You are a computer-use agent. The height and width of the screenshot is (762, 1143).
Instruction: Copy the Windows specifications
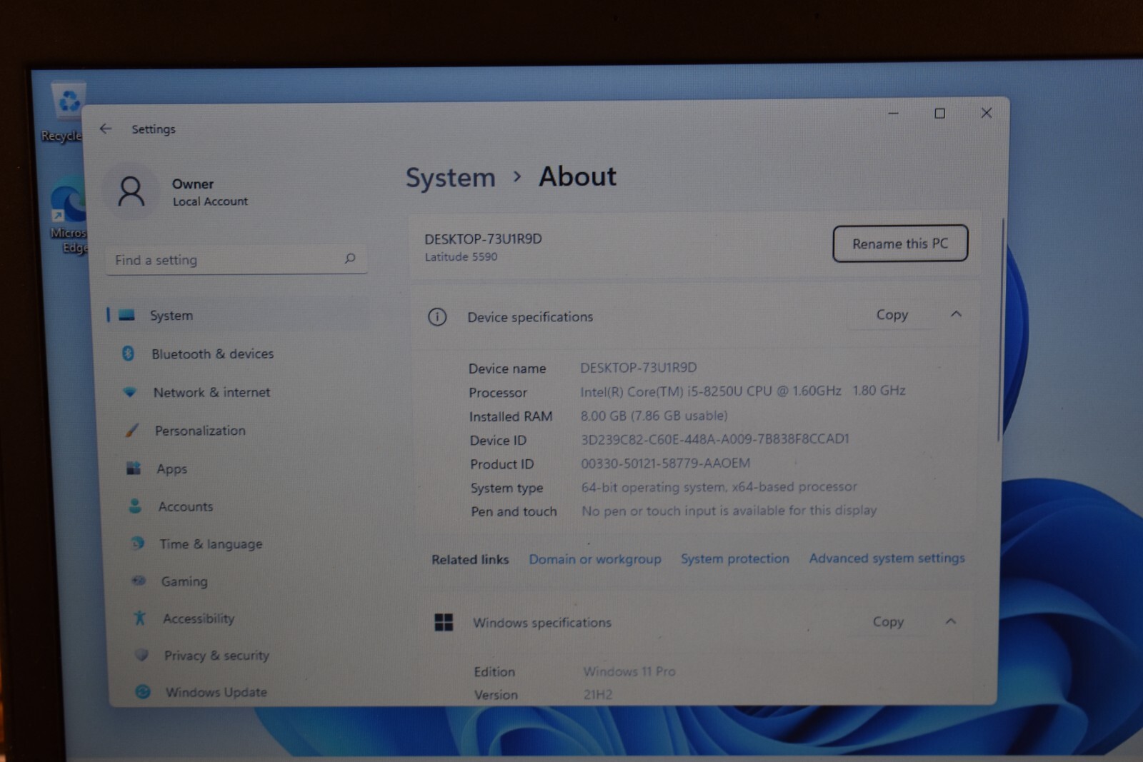point(888,622)
